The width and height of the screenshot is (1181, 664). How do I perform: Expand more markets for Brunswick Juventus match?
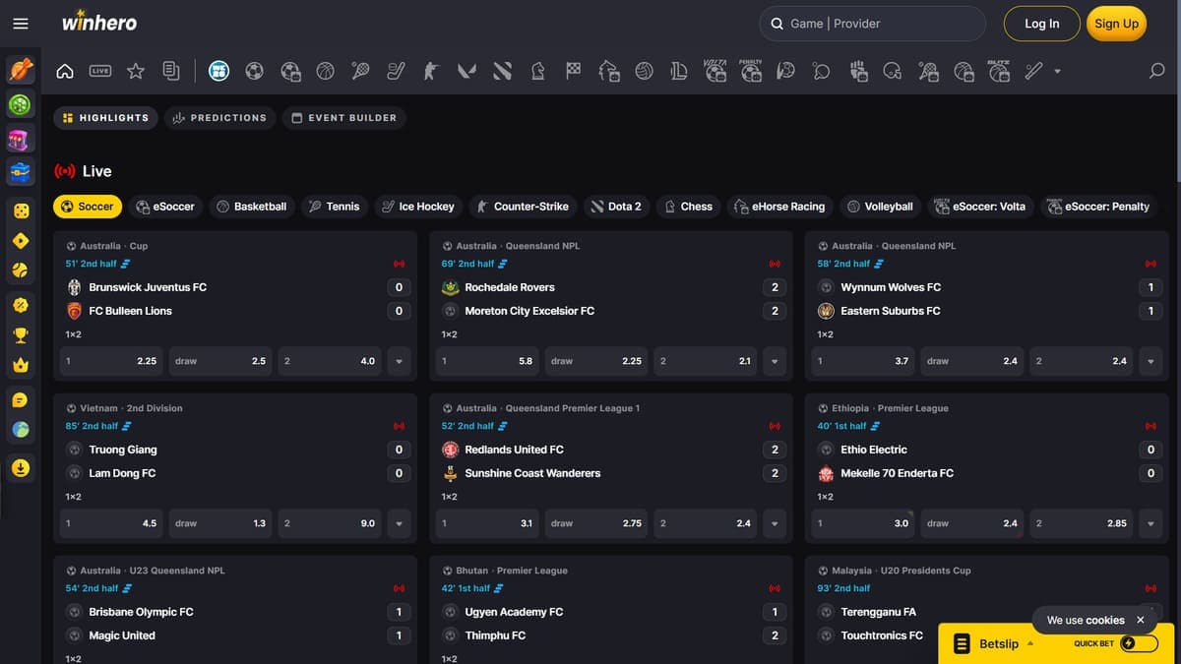click(x=399, y=361)
